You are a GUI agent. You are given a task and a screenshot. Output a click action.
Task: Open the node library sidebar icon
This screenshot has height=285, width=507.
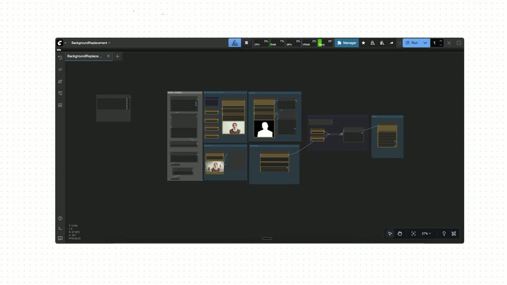(60, 70)
